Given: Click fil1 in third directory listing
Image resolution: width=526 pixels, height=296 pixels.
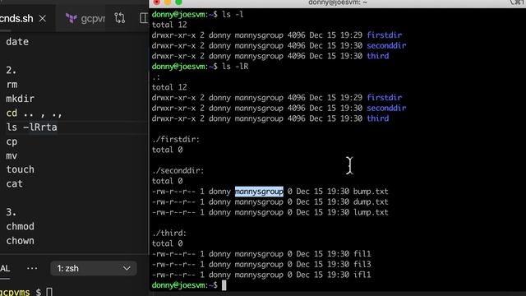Looking at the screenshot, I should coord(362,254).
